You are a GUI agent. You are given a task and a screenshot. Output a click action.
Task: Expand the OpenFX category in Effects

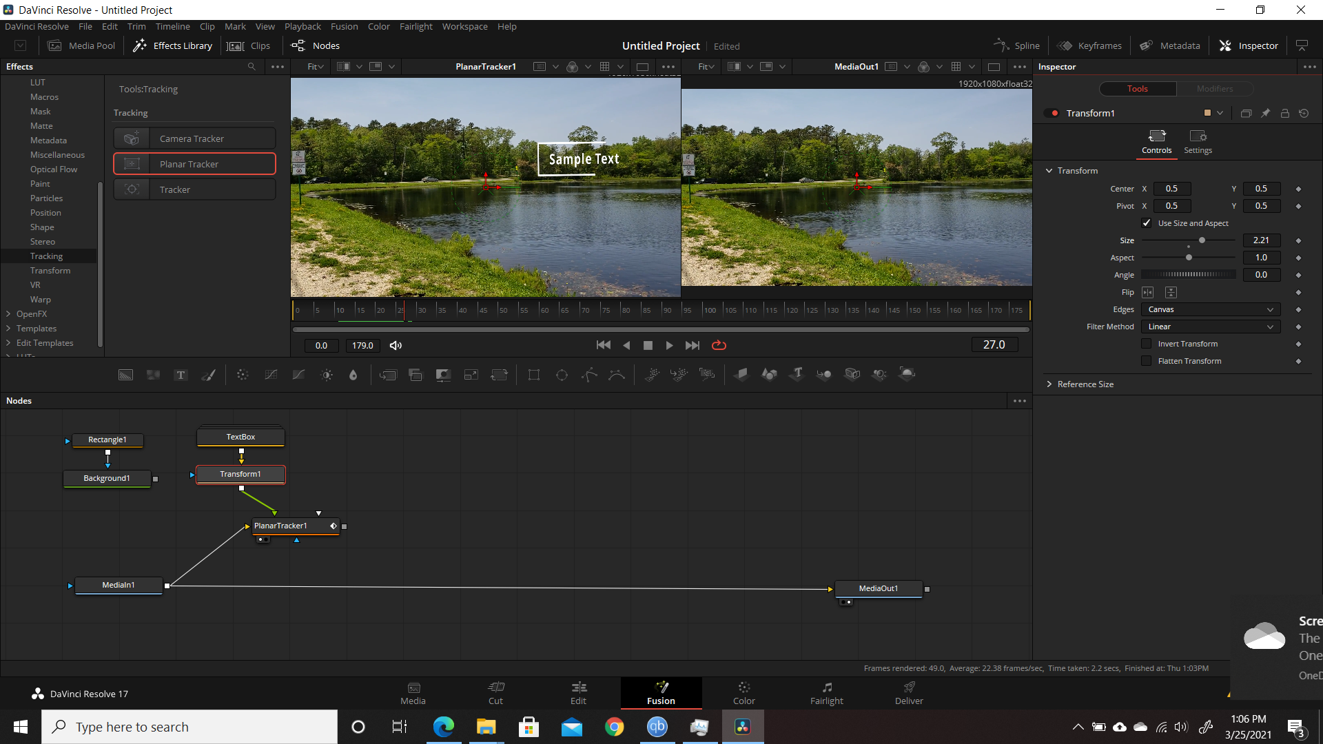click(x=8, y=314)
